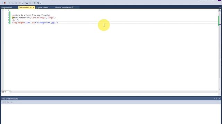
Task: Click line number 1 in the gutter
Action: 8,10
